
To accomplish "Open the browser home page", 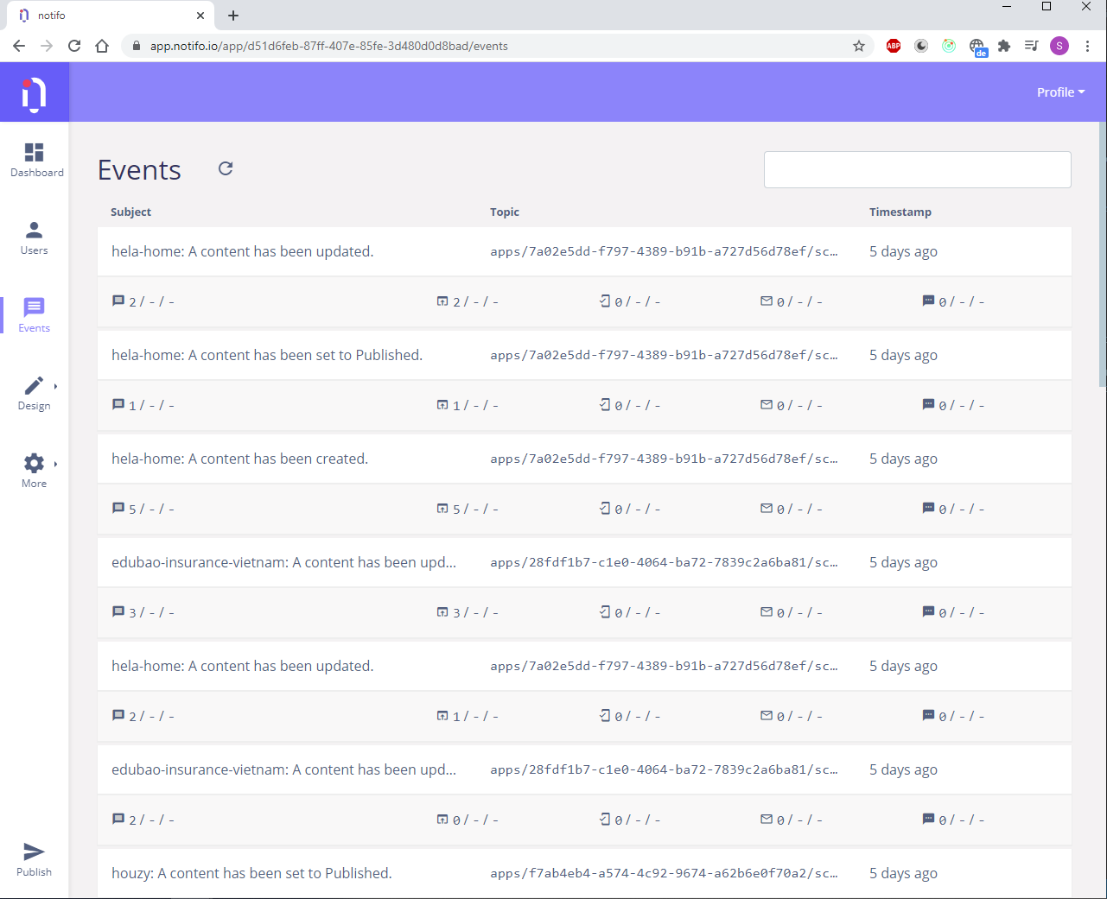I will tap(102, 46).
